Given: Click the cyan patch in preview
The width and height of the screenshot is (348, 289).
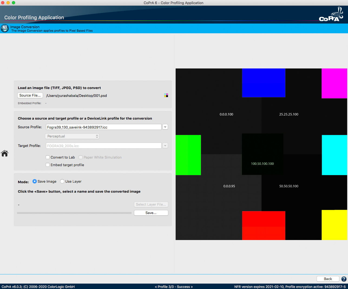Looking at the screenshot, I should [334, 155].
